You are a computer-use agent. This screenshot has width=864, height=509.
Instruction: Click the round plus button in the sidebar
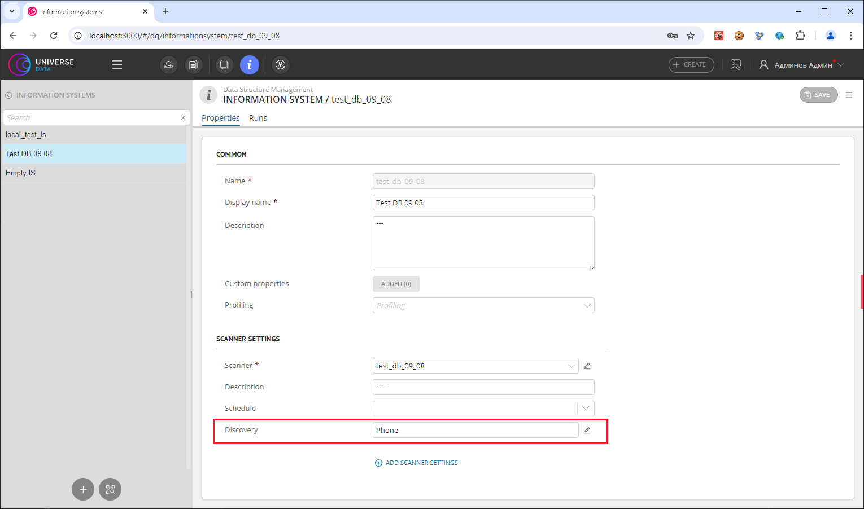[83, 489]
